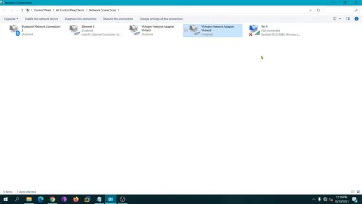Click the up one level arrow

[22, 10]
